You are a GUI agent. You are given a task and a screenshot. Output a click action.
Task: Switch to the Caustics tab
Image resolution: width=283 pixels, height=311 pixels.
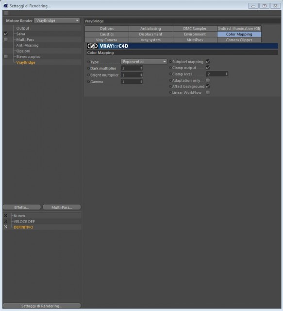coord(107,34)
